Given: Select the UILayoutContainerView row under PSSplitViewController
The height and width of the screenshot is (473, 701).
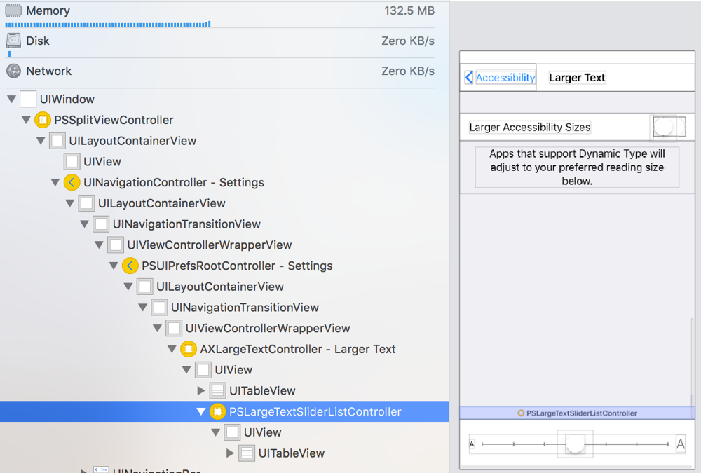Looking at the screenshot, I should click(224, 141).
